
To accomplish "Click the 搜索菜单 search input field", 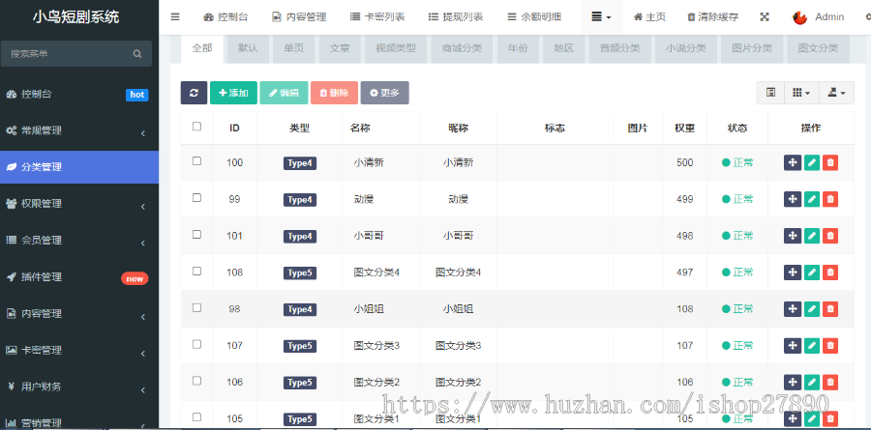I will coord(66,54).
